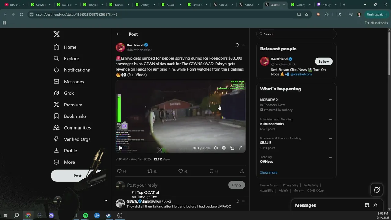Open the #Thunderbolts trending topic
Viewport: 391px width, 220px height.
point(272,124)
